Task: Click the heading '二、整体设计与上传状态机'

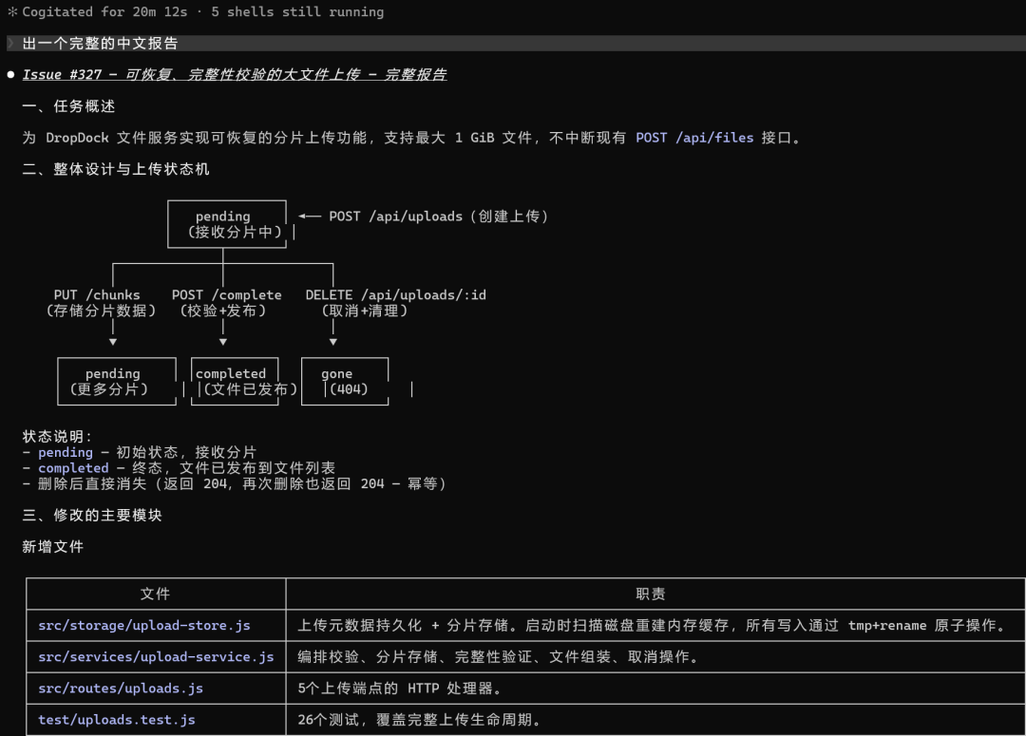Action: click(116, 169)
